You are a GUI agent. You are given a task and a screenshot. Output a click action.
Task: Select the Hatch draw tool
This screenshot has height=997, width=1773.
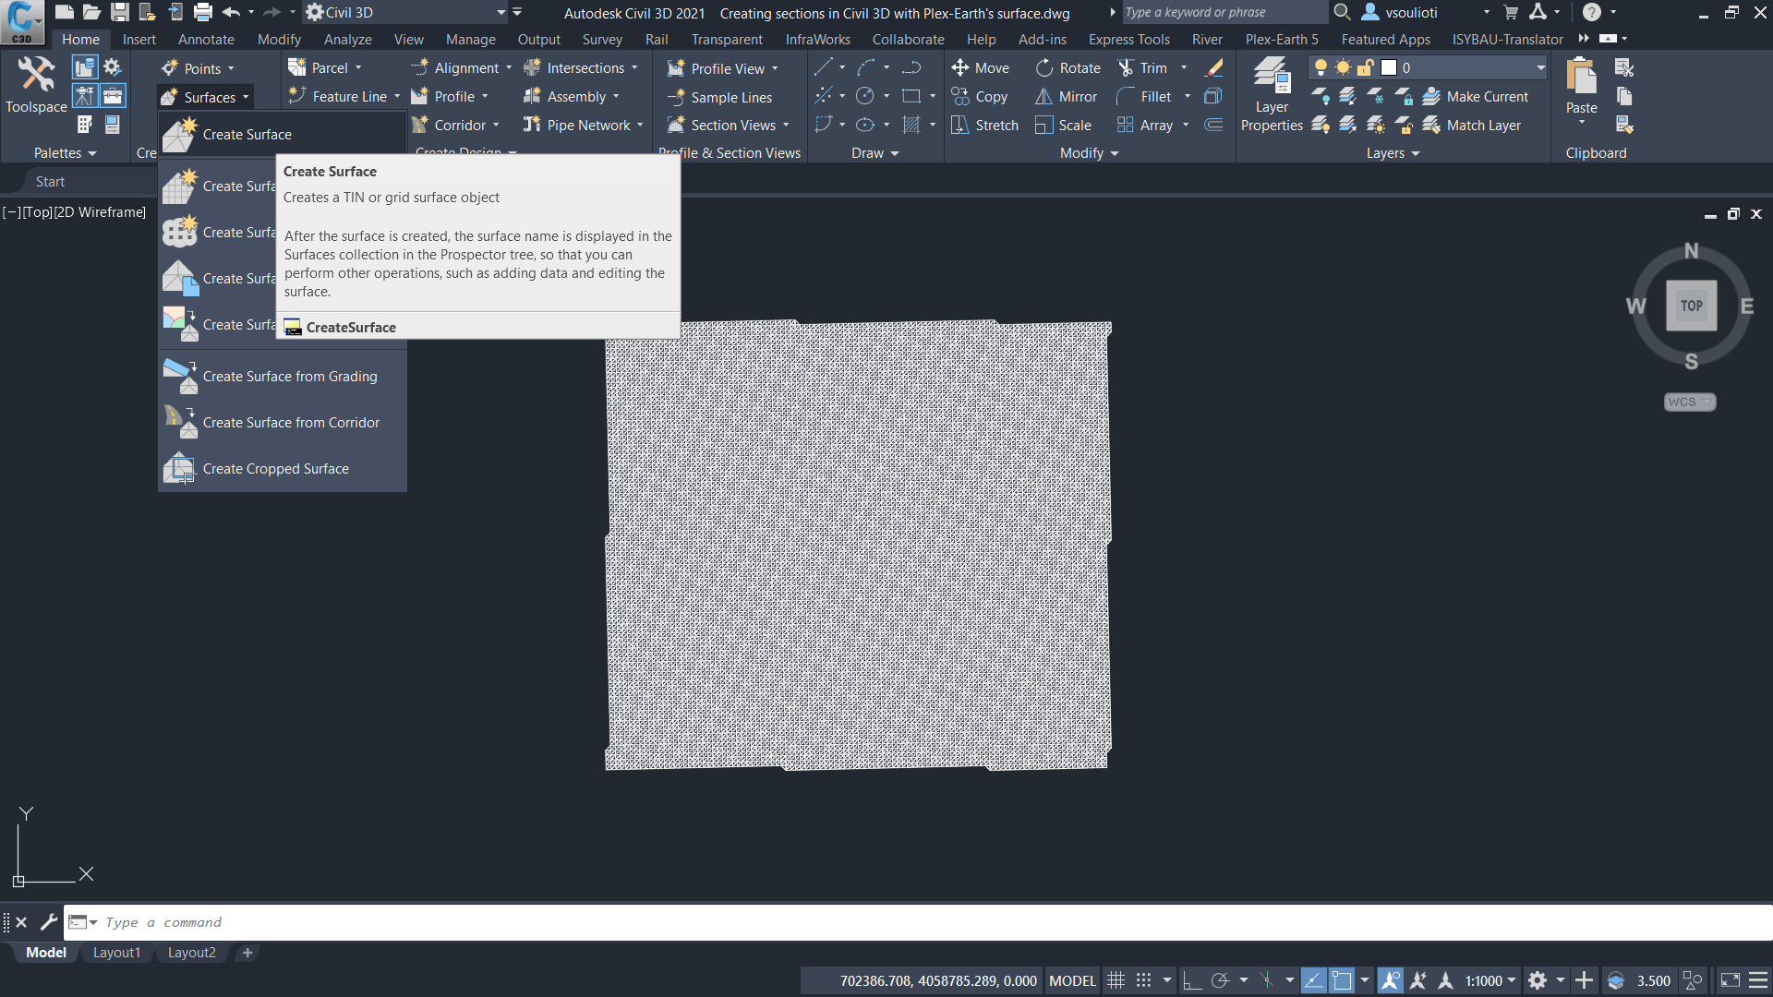[x=911, y=126]
